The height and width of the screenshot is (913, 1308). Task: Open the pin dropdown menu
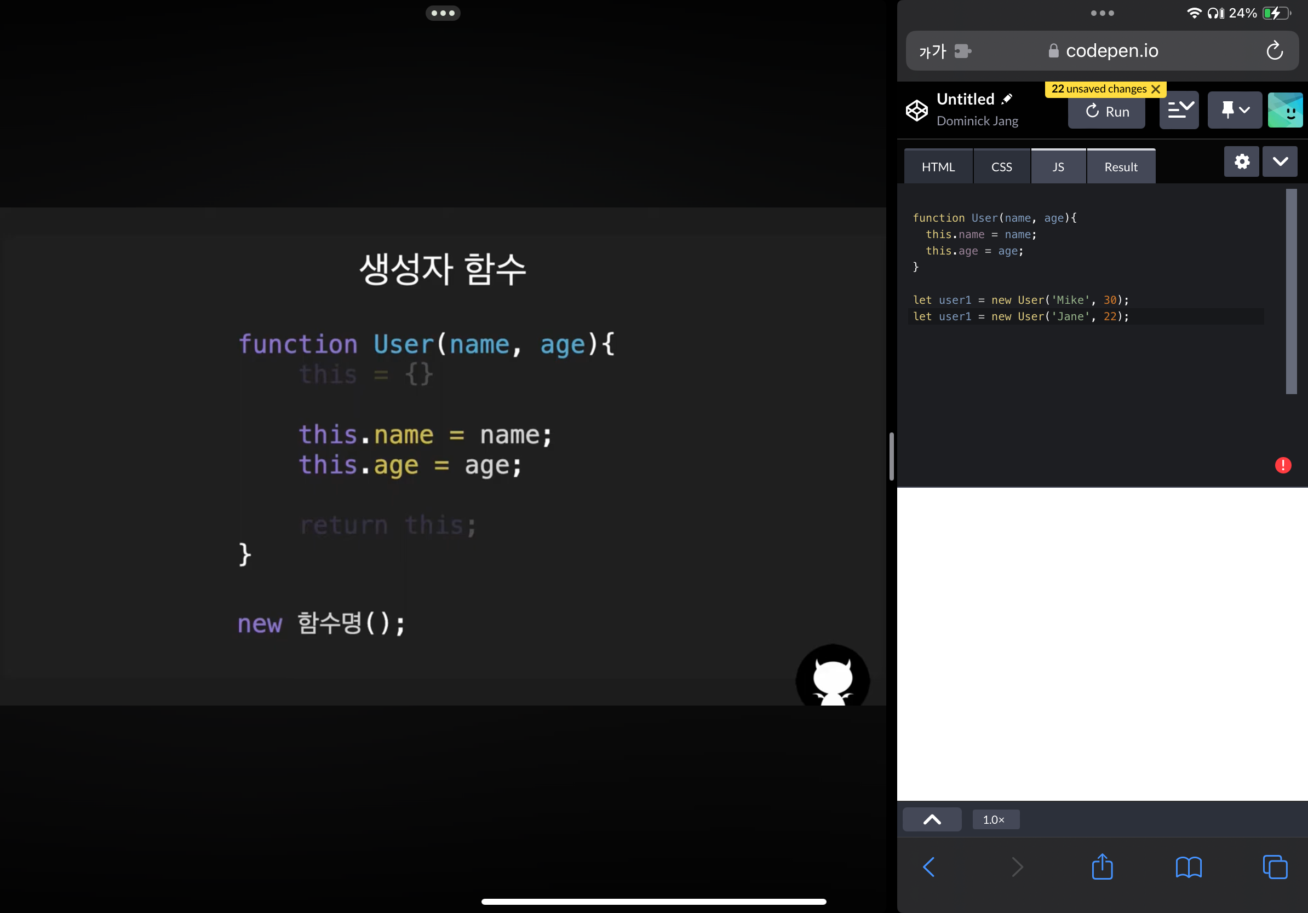point(1234,111)
